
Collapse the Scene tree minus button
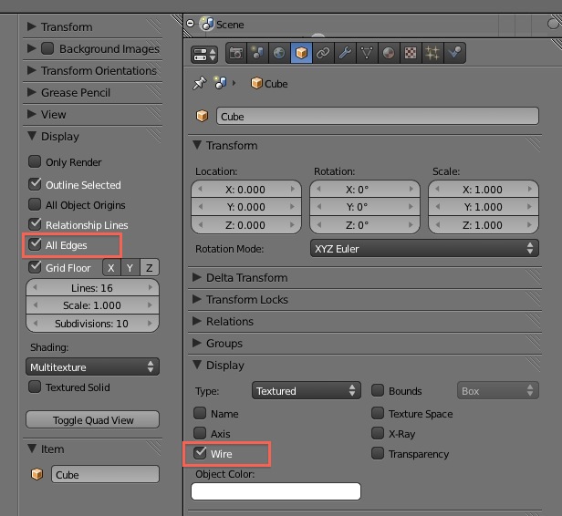[191, 24]
